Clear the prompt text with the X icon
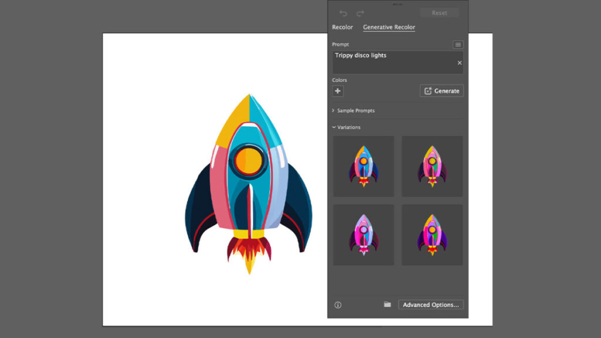The image size is (601, 338). (x=460, y=63)
